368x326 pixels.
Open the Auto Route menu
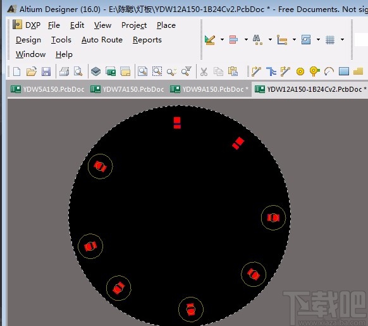click(x=102, y=40)
